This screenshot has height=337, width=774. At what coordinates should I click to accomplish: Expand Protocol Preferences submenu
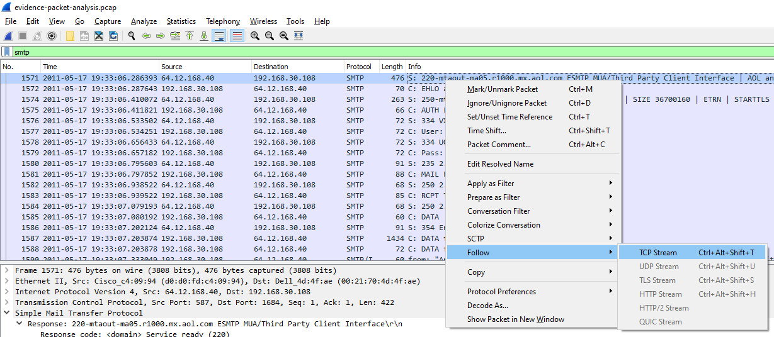click(x=533, y=292)
